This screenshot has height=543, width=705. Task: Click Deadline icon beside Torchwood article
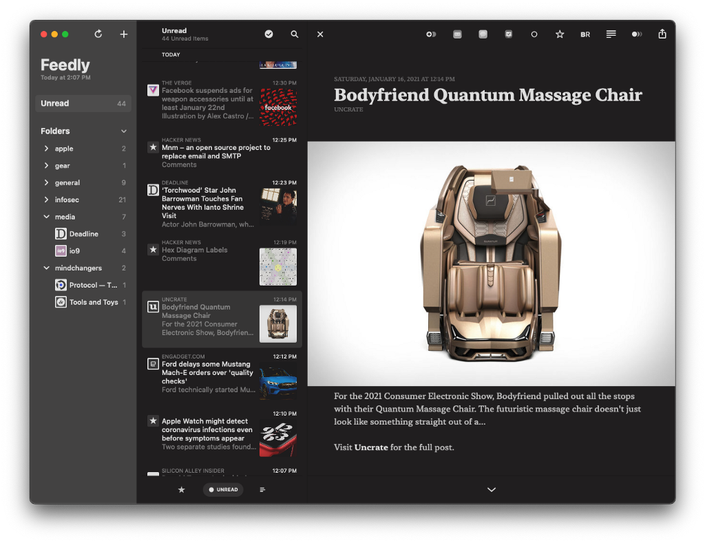tap(153, 190)
